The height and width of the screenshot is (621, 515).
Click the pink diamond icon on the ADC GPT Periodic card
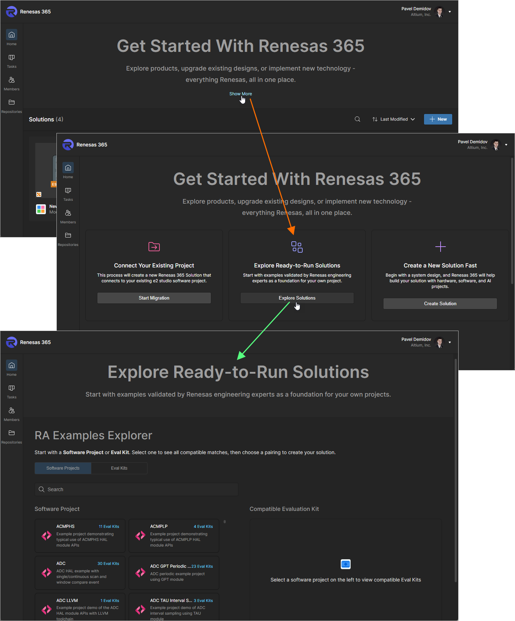pos(140,573)
